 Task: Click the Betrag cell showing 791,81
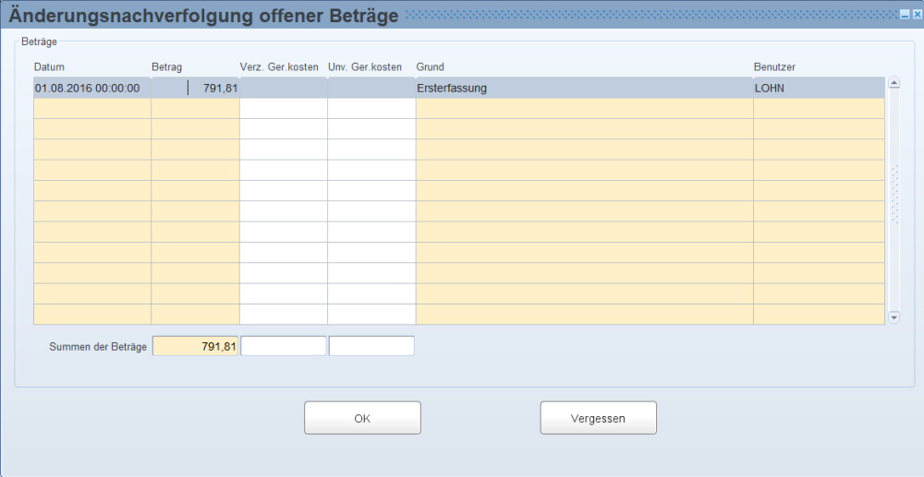pyautogui.click(x=196, y=89)
